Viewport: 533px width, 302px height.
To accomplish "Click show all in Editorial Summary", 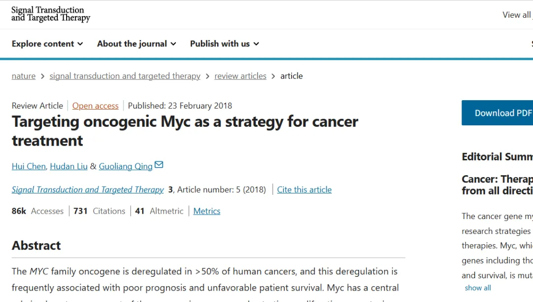I will coord(478,288).
